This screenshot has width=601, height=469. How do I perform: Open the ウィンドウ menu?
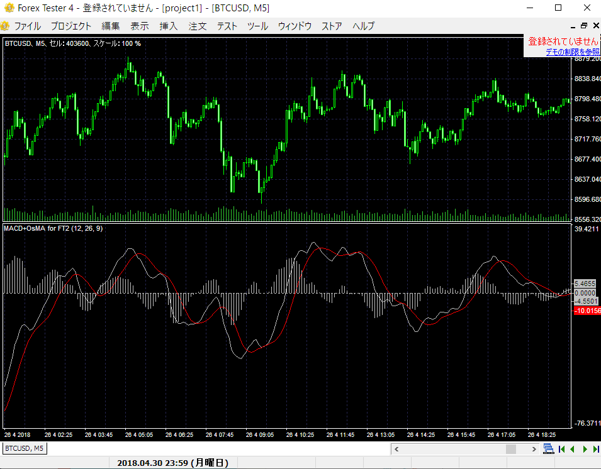[x=295, y=26]
